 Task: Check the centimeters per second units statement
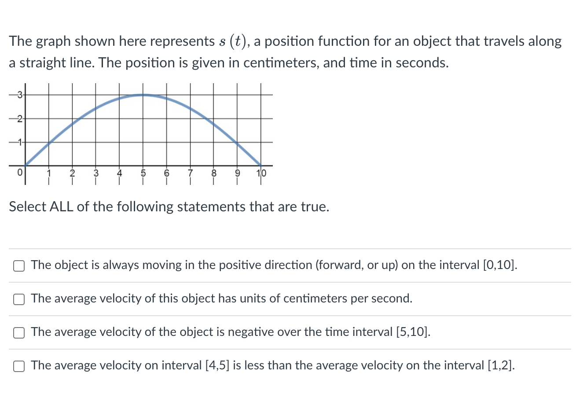18,299
